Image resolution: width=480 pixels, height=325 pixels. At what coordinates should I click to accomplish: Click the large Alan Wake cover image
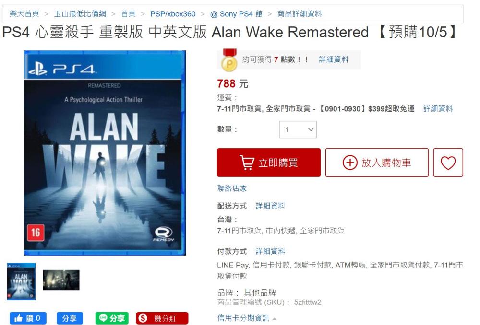pos(105,153)
